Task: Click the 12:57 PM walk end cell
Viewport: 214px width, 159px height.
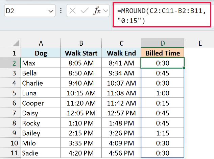Action: 121,113
